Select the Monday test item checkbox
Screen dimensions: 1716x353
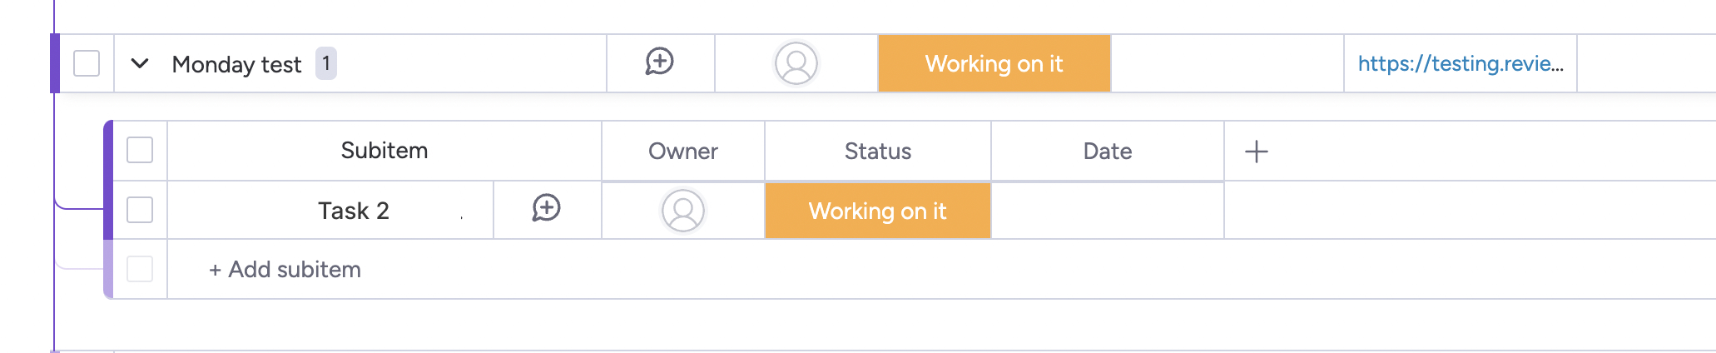87,63
